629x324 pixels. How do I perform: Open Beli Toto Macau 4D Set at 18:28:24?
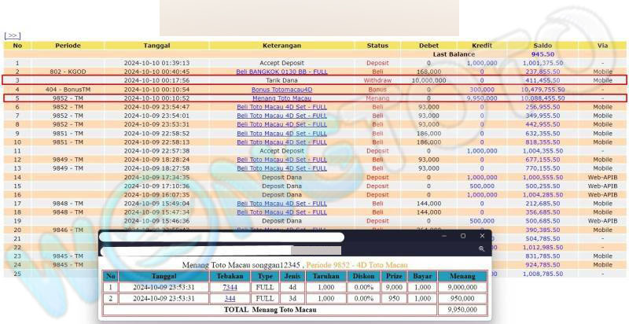281,160
